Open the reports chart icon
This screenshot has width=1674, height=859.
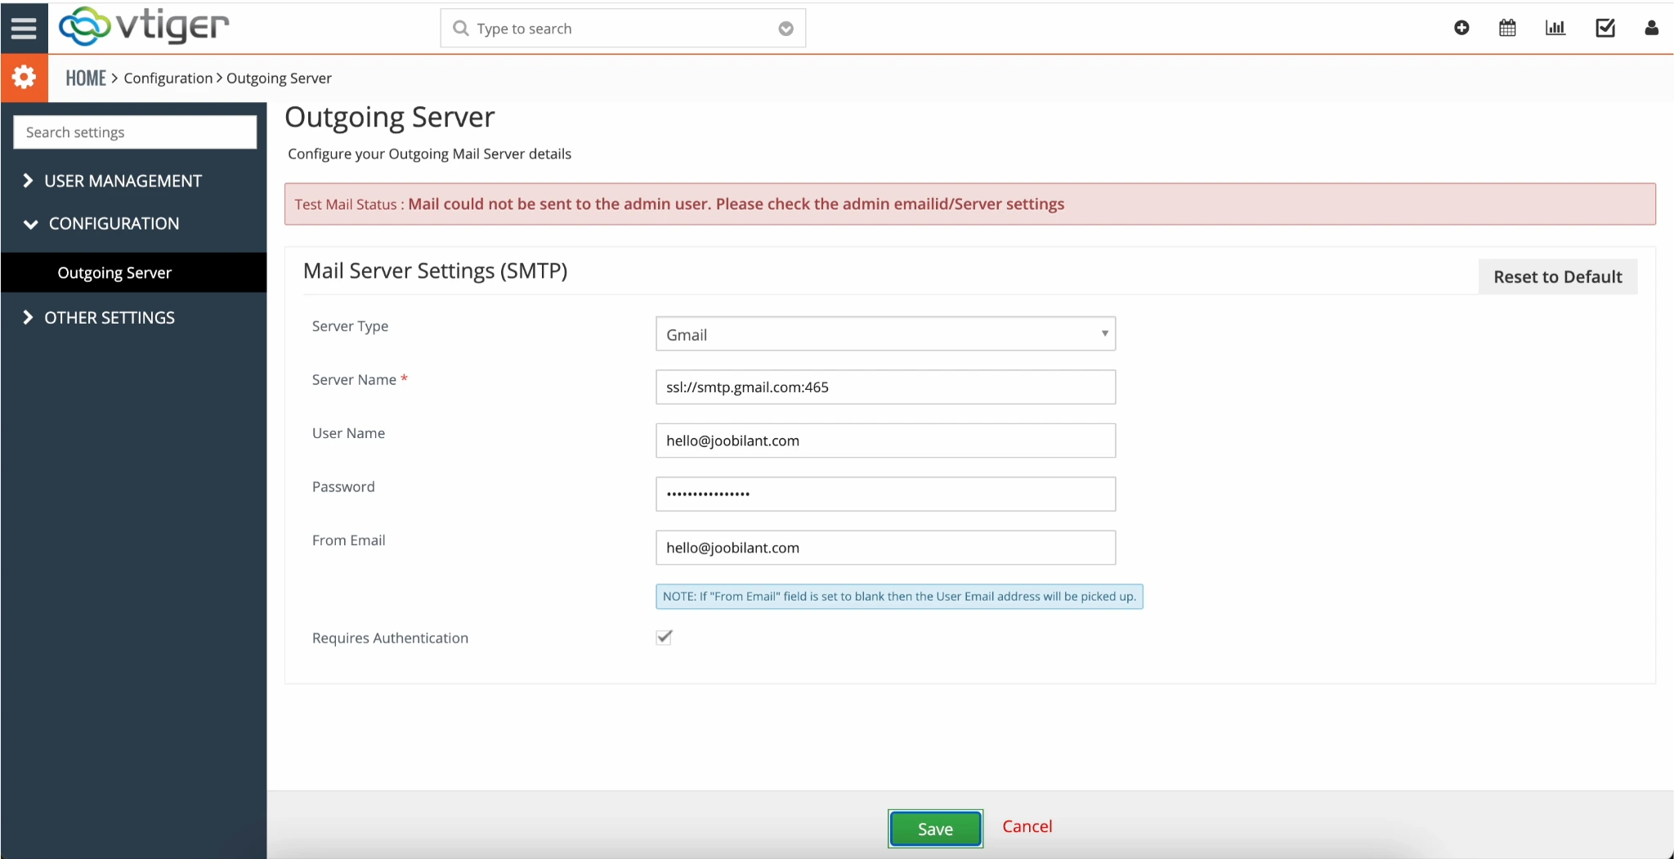(1555, 28)
